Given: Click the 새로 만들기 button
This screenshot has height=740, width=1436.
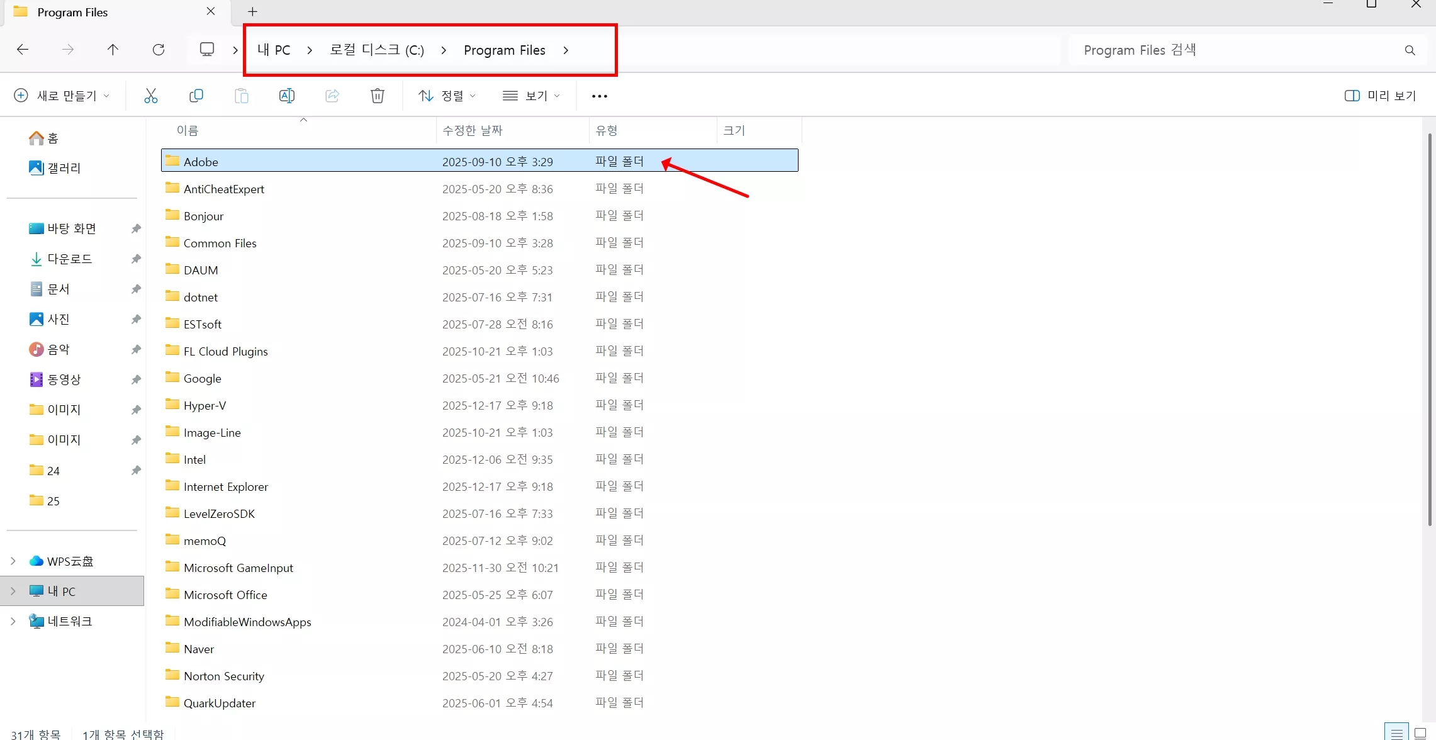Looking at the screenshot, I should click(x=61, y=96).
